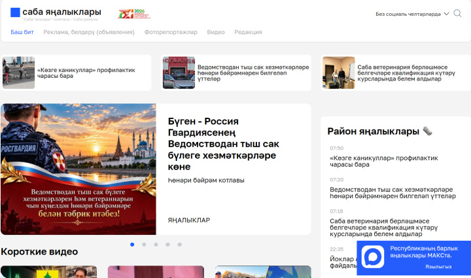Screen dimensions: 471x278
Task: Click the MAX messenger chat icon
Action: point(372,256)
